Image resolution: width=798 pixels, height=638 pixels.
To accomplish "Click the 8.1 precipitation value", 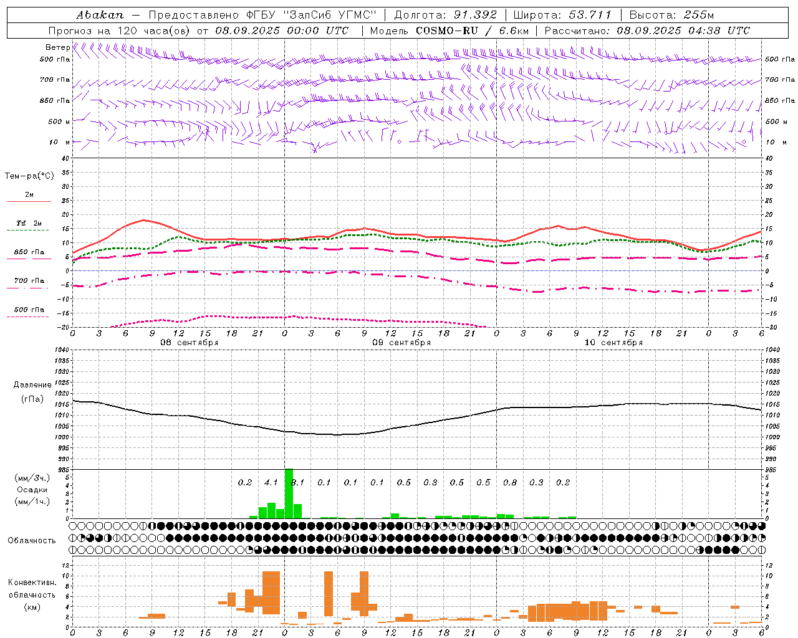I will [x=298, y=482].
